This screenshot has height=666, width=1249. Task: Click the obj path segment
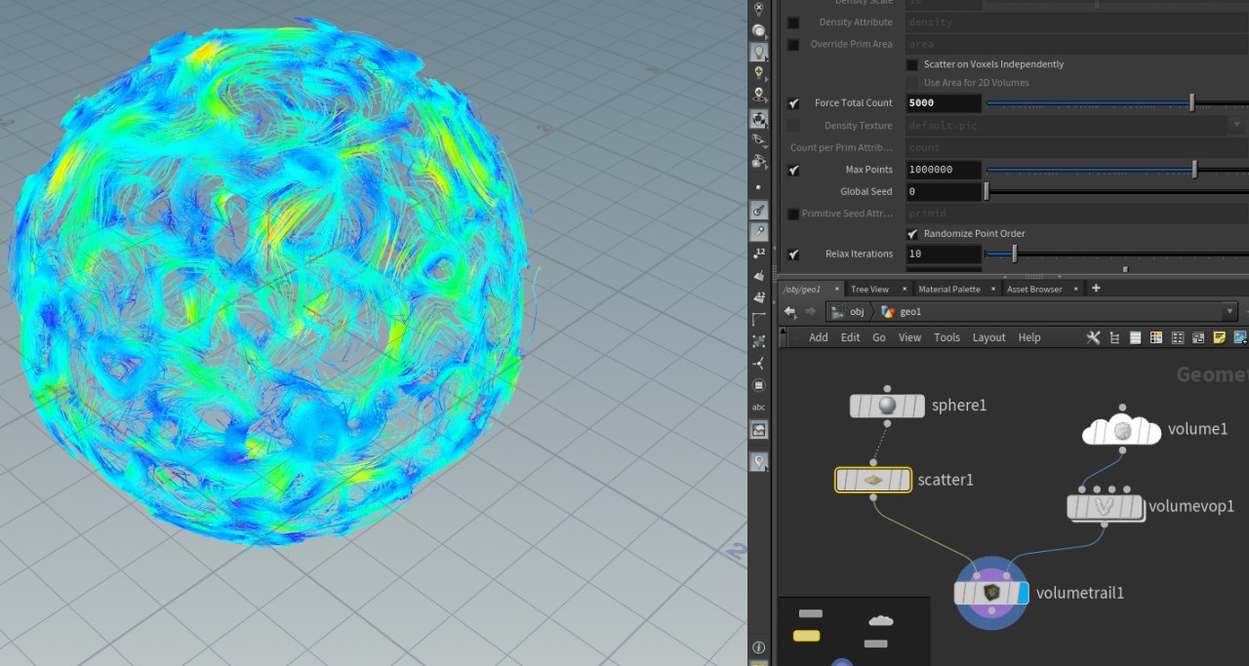coord(848,312)
